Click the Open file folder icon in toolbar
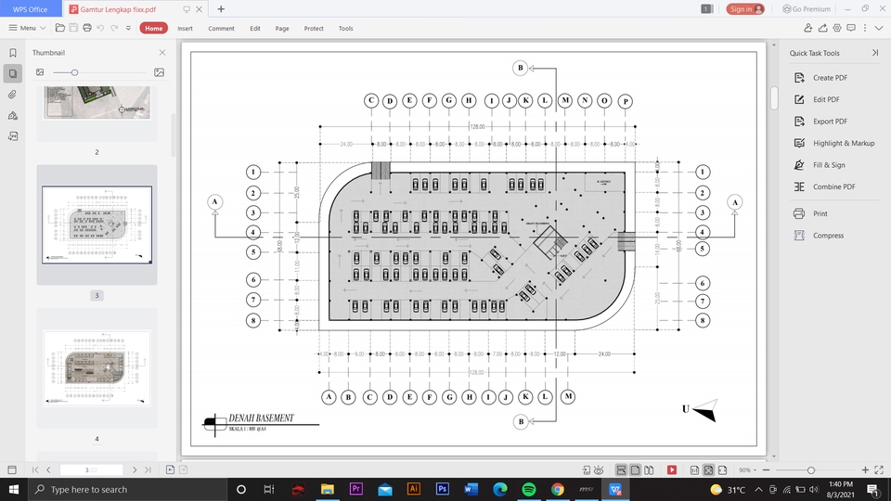The height and width of the screenshot is (501, 891). 59,28
